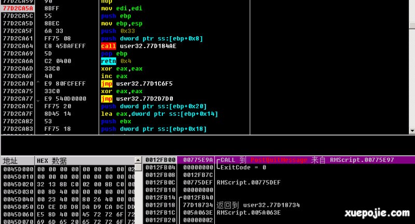Viewport: 415px width, 224px height.
Task: Select the 'push ebx' instruction
Action: (x=116, y=122)
